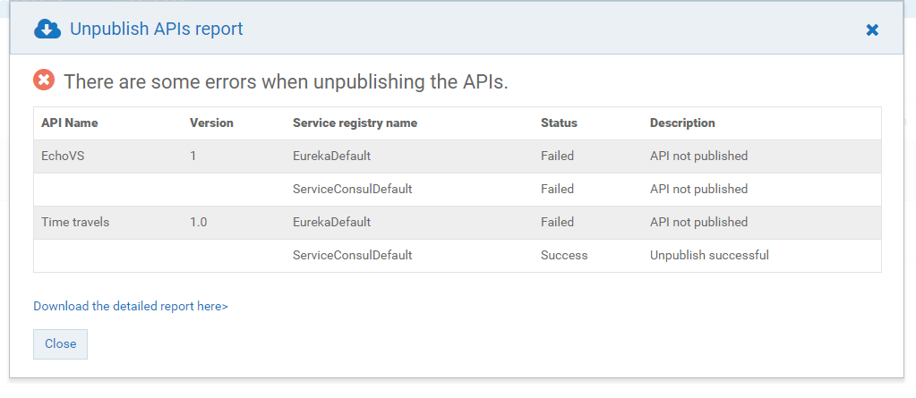Click the Success status cell
This screenshot has height=398, width=916.
click(564, 256)
